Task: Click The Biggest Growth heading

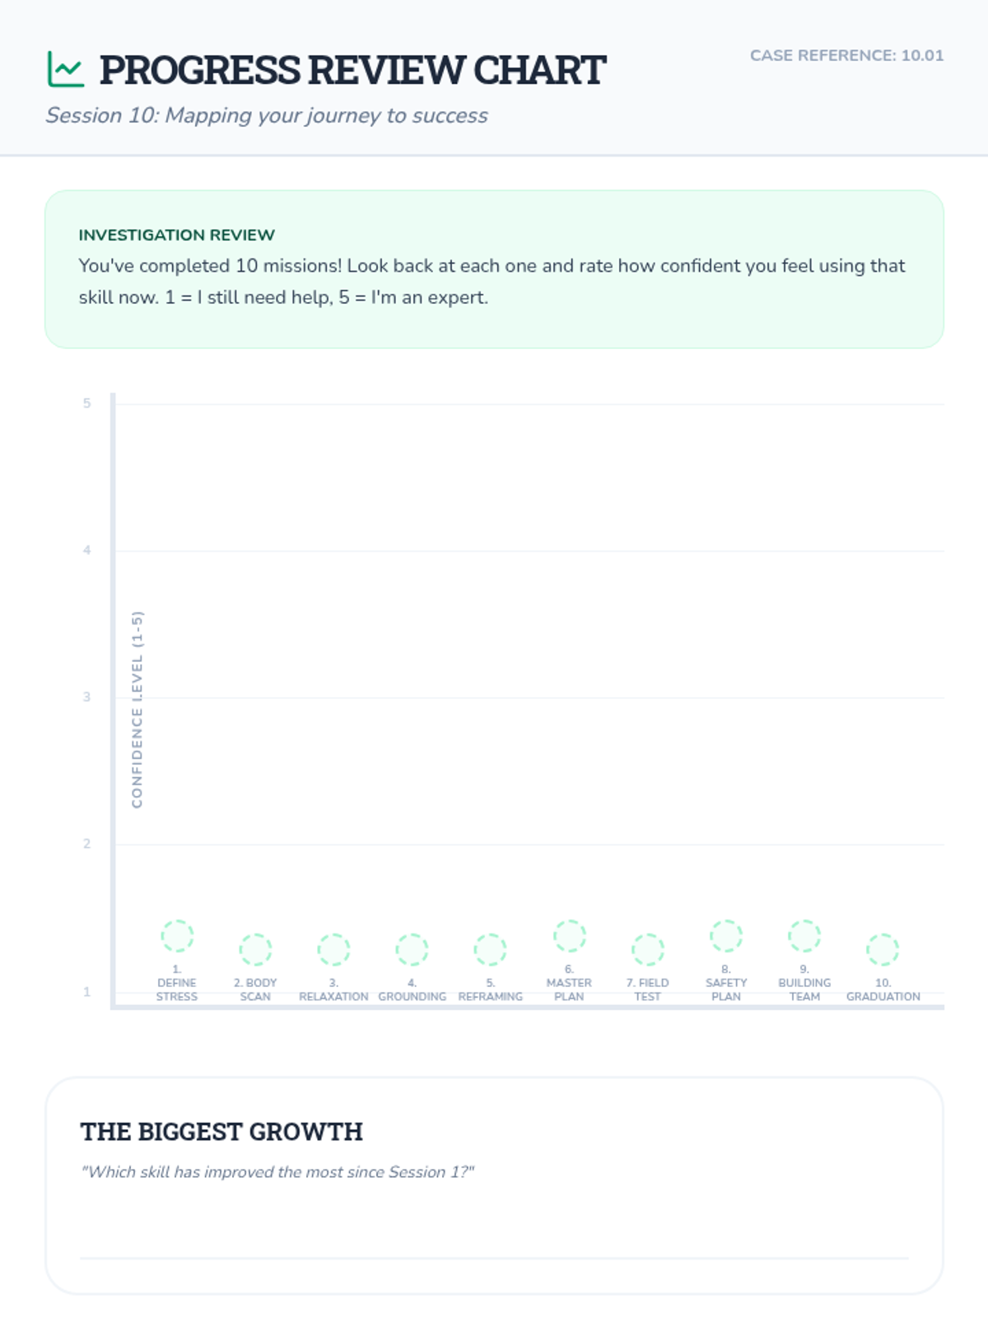Action: [221, 1132]
